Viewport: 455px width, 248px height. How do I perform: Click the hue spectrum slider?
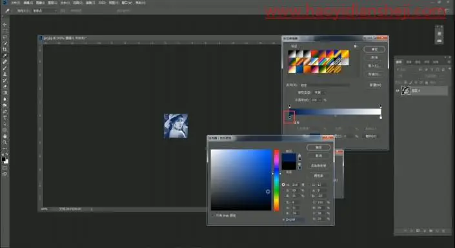pos(276,180)
